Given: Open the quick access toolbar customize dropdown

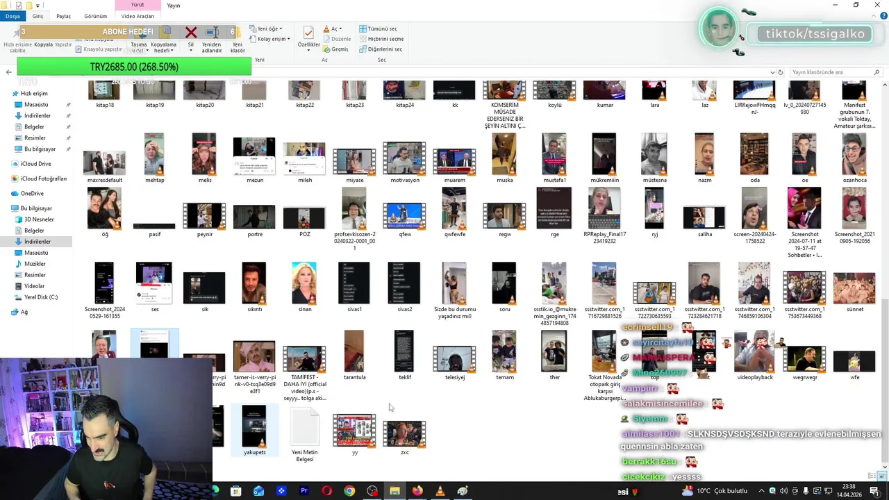Looking at the screenshot, I should click(38, 5).
